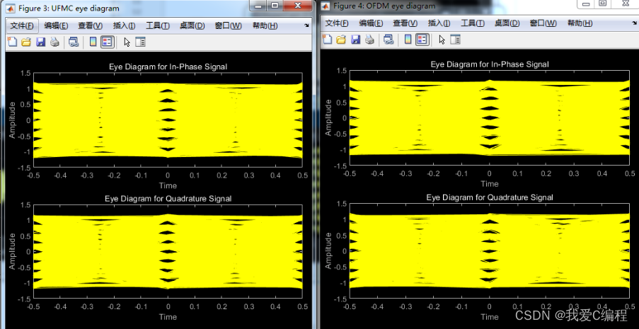Toggle Insert Colorbar in UFMC toolbar

click(x=93, y=42)
